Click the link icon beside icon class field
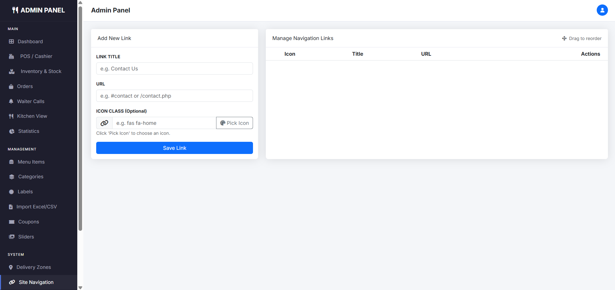 tap(104, 123)
